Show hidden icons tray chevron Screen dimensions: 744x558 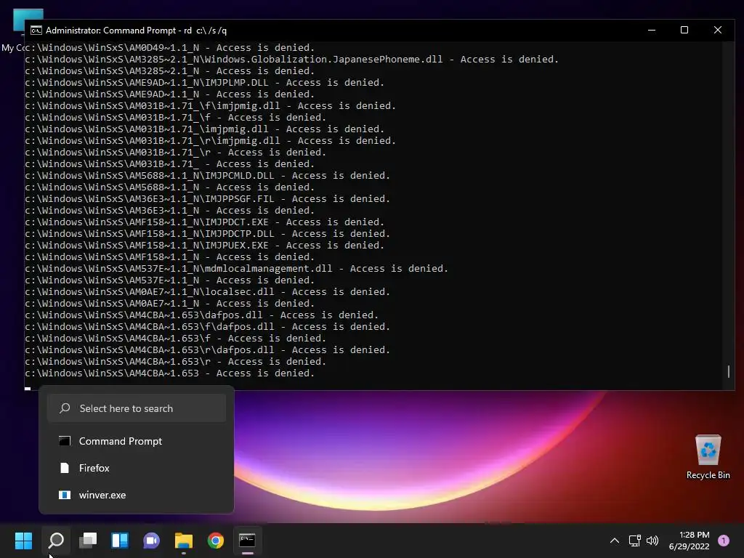(615, 541)
